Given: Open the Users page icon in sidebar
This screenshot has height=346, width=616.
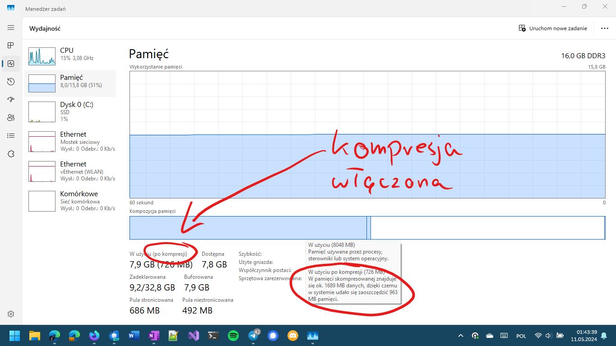Looking at the screenshot, I should click(x=11, y=117).
